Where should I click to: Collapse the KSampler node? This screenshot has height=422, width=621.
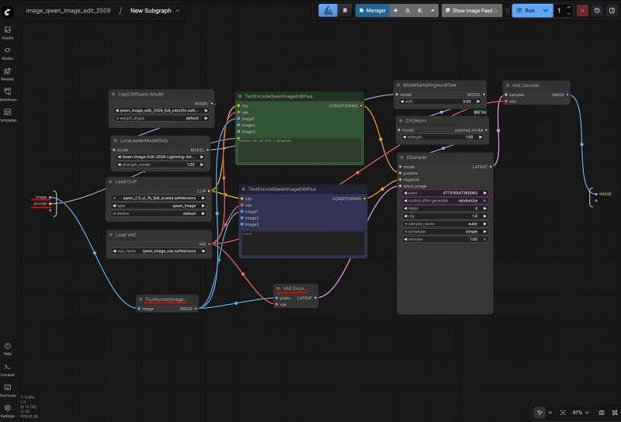[401, 157]
